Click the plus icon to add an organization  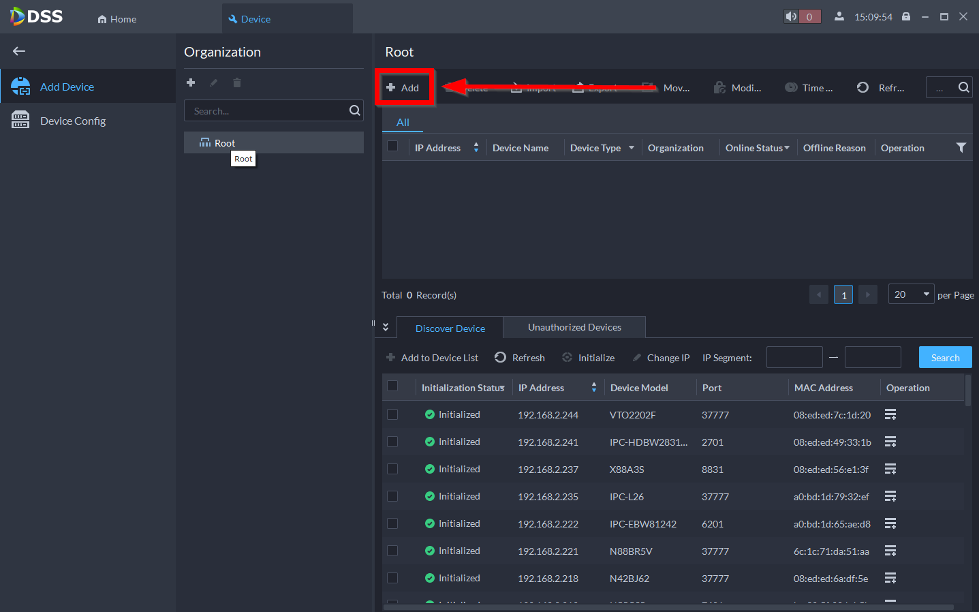click(191, 82)
